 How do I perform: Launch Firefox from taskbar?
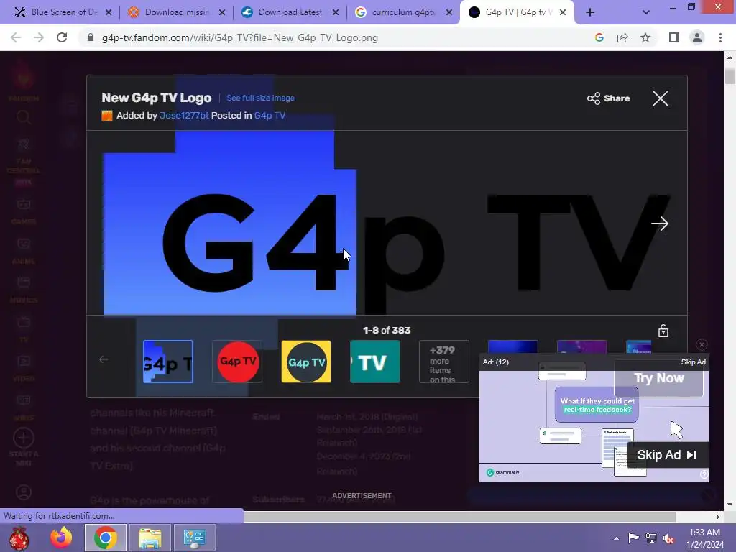click(62, 538)
